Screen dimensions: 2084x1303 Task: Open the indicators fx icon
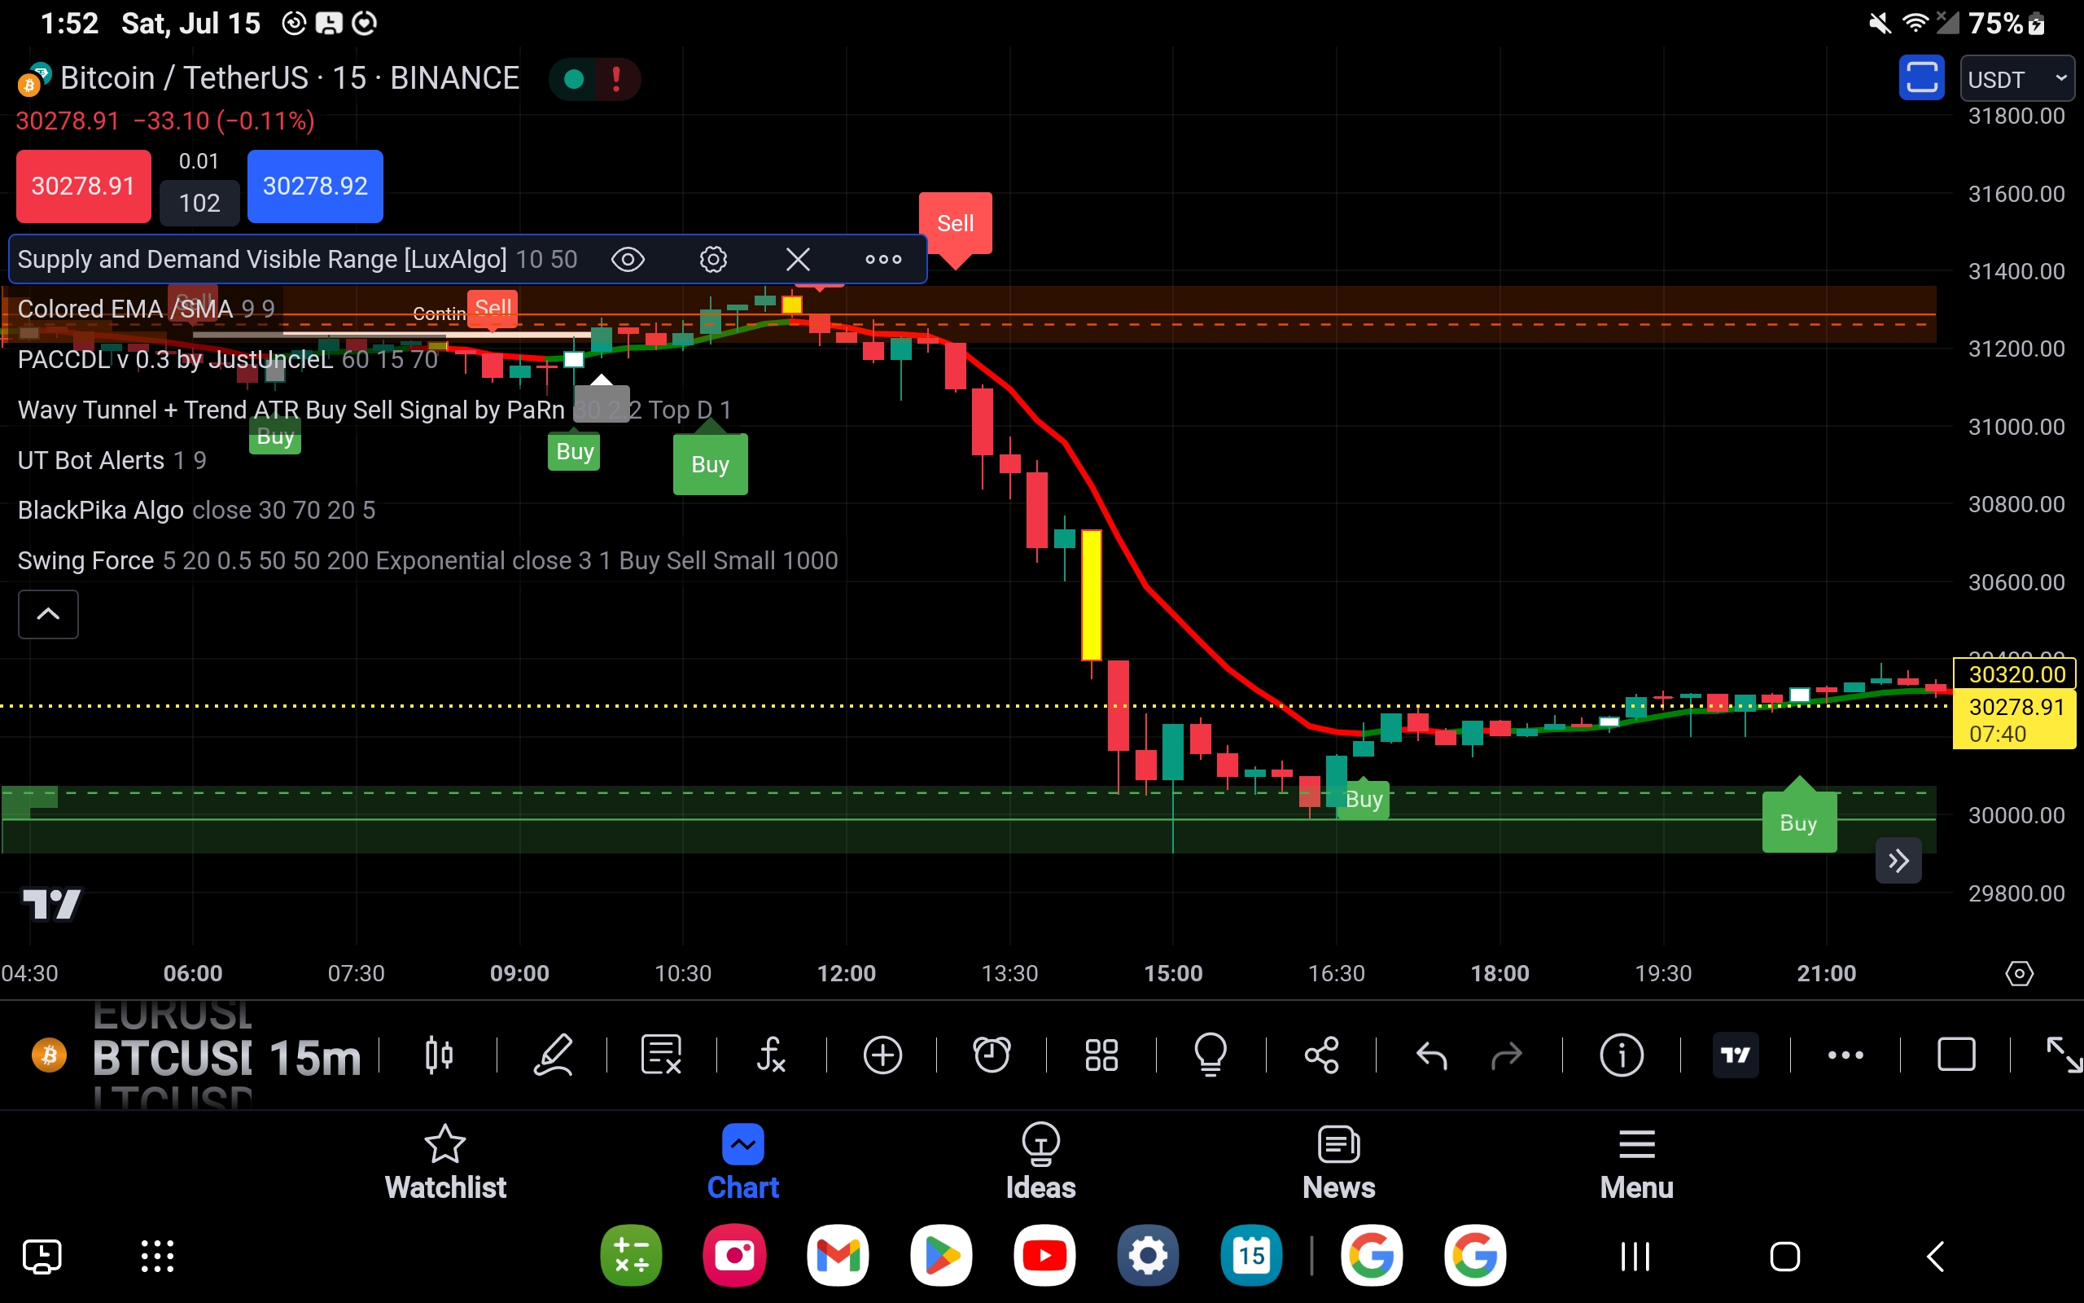pos(771,1055)
